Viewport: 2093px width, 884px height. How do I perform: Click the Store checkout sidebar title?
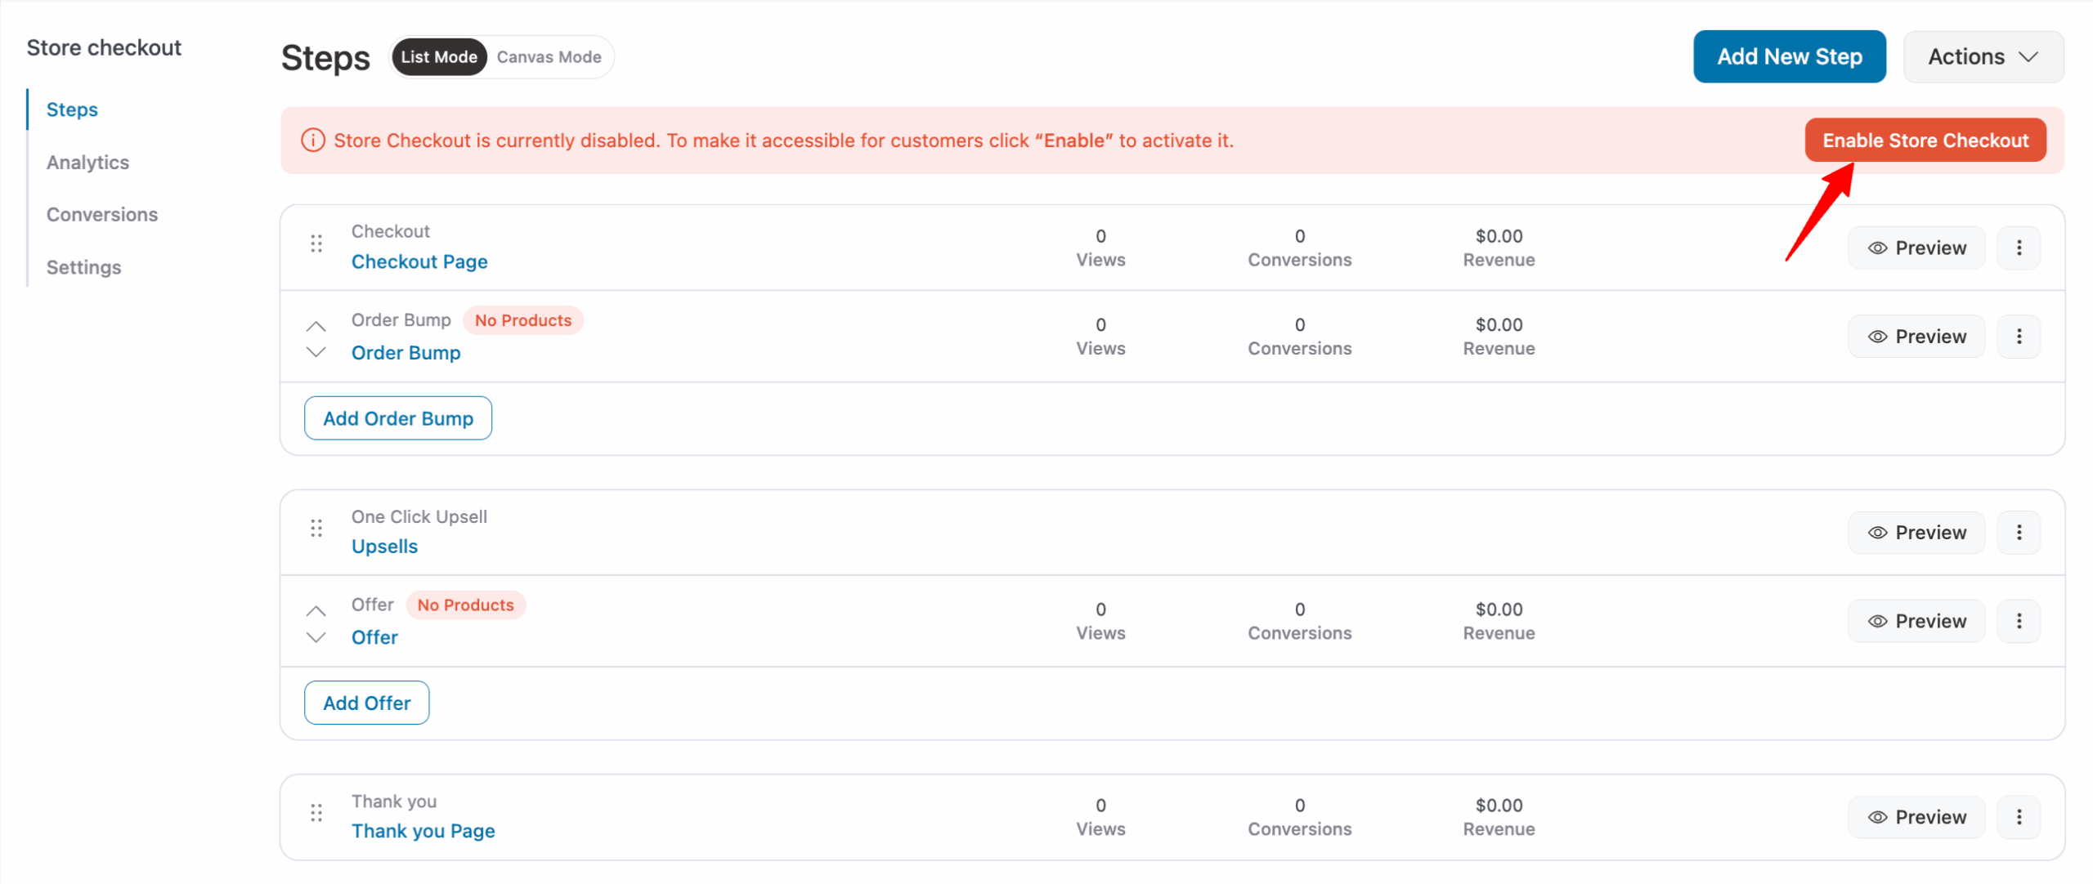[104, 47]
